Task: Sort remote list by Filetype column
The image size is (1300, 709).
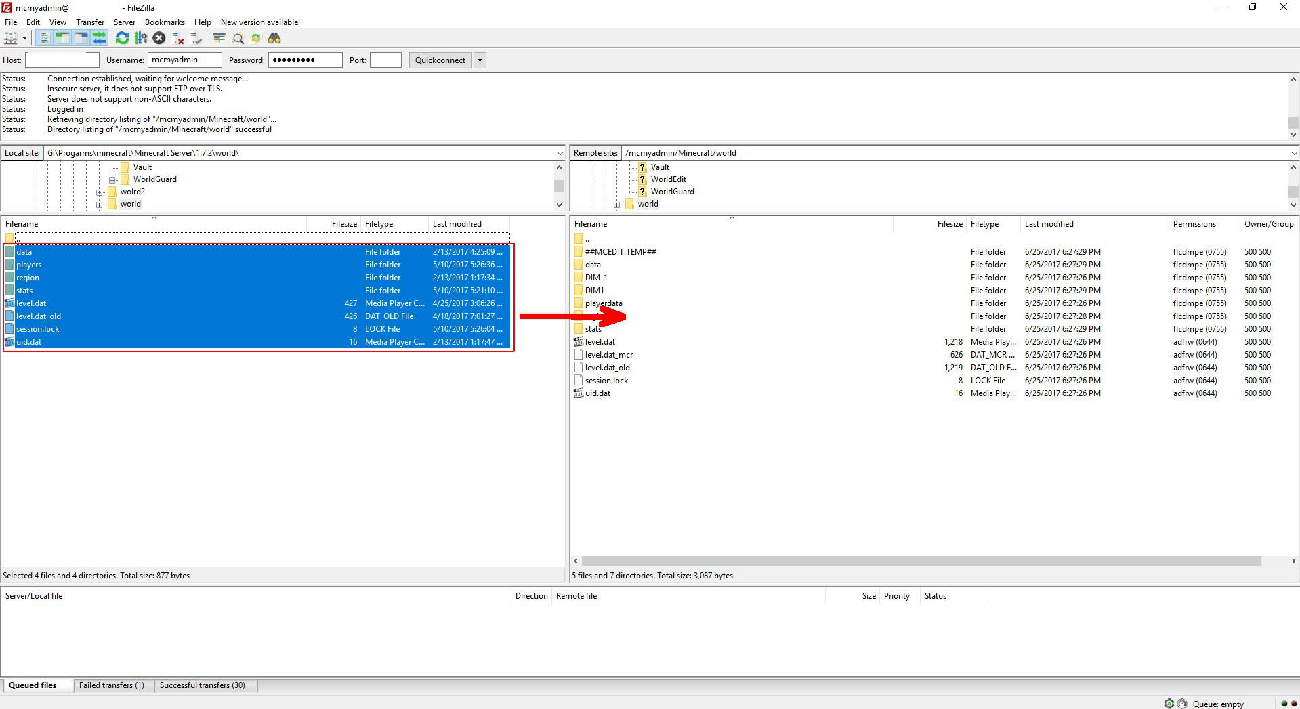Action: (993, 224)
